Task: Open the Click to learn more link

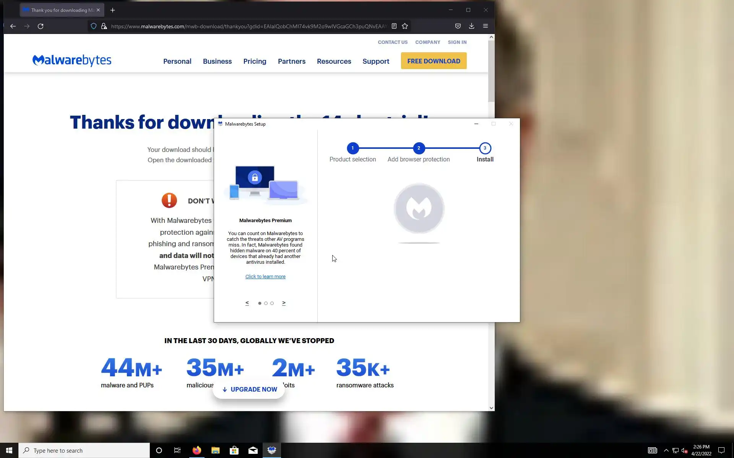Action: (265, 277)
